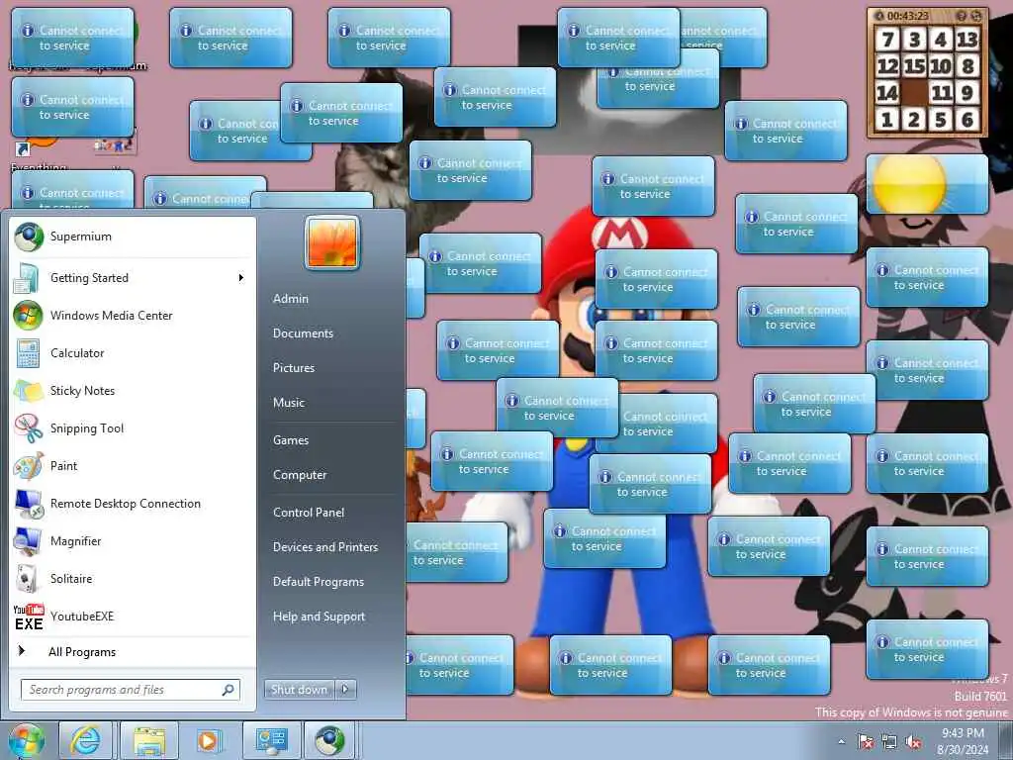Open Control Panel
1013x760 pixels.
(x=309, y=513)
